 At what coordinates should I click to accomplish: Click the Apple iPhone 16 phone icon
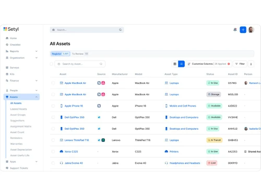tap(61, 106)
